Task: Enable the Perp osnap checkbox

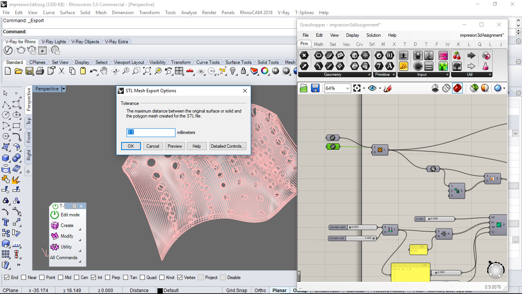Action: click(108, 278)
